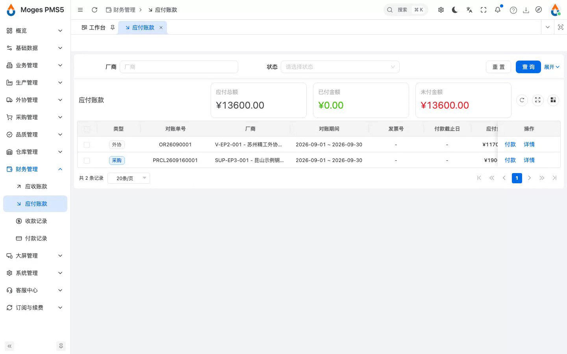
Task: Open 应收账款 in the sidebar
Action: [35, 186]
